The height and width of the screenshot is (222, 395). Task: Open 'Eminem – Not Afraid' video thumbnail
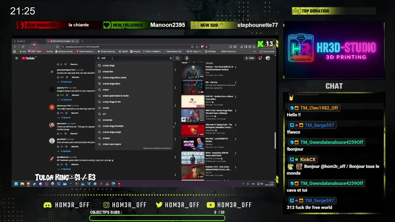[193, 72]
